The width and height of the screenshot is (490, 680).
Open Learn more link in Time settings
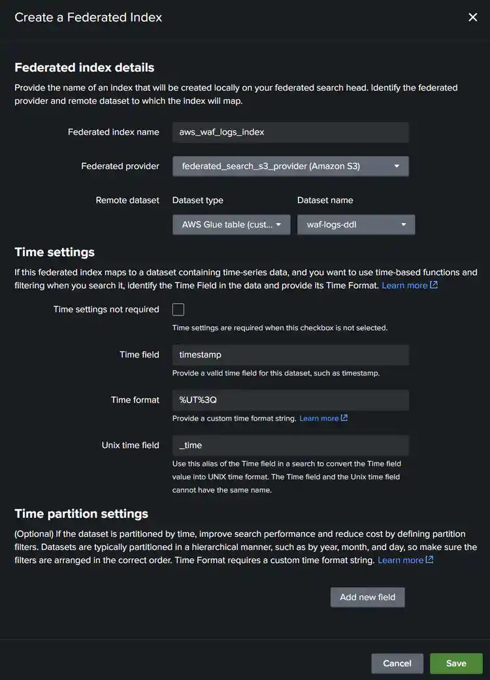(x=404, y=285)
